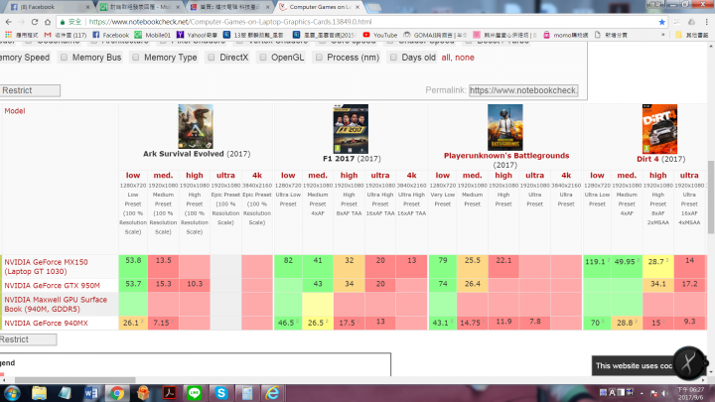Sort Ark Survival Evolved by 'low' column
Viewport: 715px width, 402px height.
[x=133, y=176]
